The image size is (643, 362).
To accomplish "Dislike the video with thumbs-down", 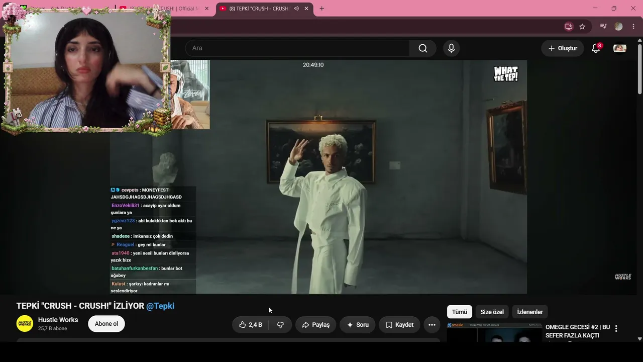I will (x=280, y=325).
